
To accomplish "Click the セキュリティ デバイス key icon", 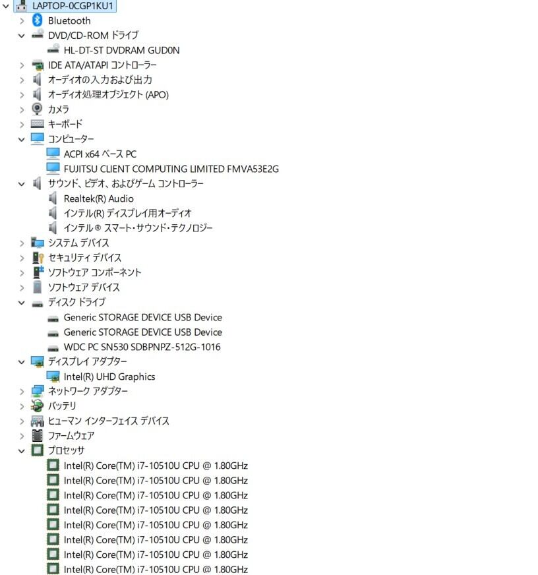I will [x=38, y=257].
